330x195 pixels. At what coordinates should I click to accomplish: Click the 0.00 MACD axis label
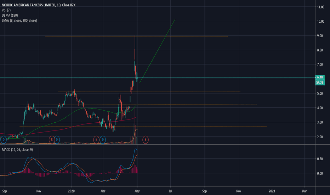click(320, 173)
